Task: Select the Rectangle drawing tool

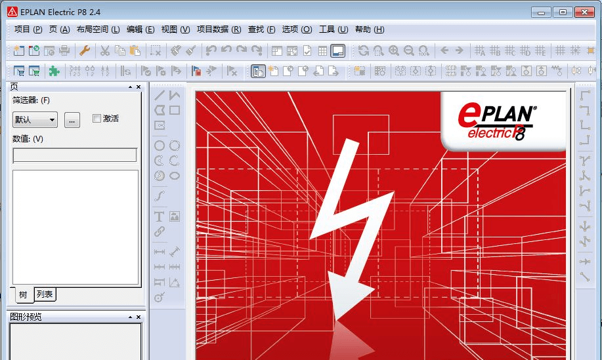Action: click(x=175, y=110)
